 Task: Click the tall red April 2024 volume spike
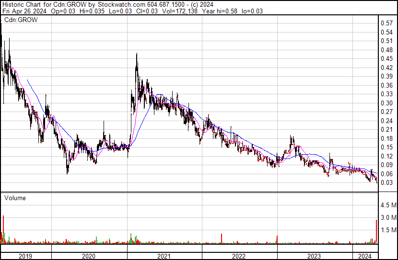pos(376,232)
